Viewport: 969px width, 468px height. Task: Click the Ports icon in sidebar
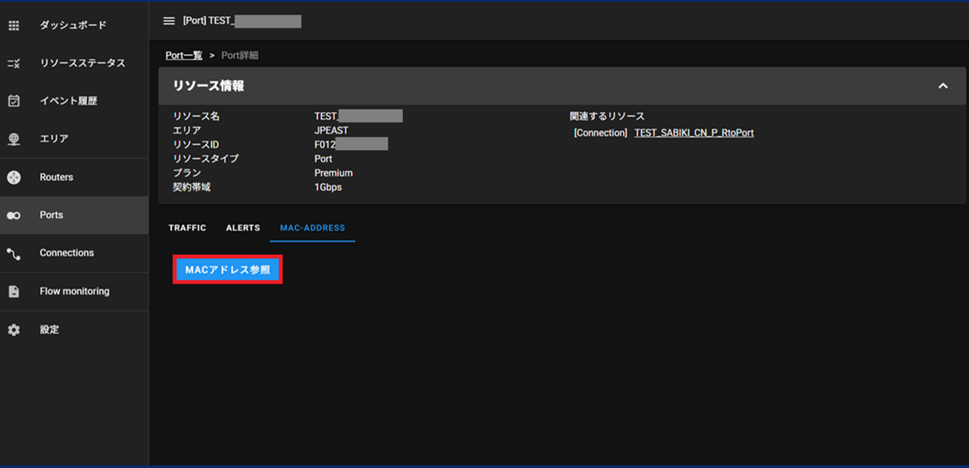(14, 215)
